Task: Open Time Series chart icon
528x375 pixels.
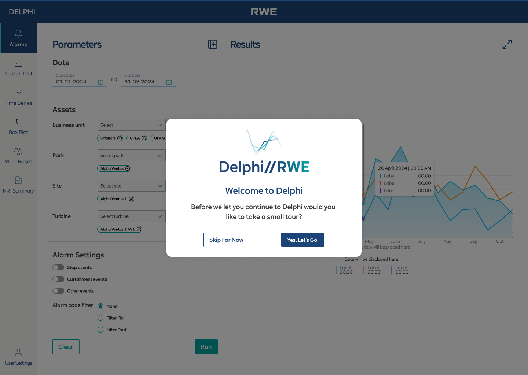Action: coord(18,92)
